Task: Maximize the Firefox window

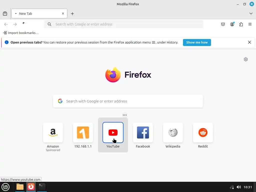Action: pos(244,4)
